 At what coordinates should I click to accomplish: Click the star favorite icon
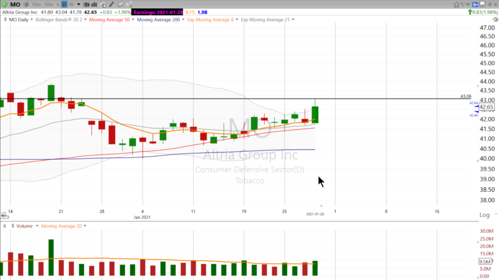point(457,4)
